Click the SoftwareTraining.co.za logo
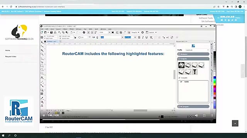 (19, 32)
